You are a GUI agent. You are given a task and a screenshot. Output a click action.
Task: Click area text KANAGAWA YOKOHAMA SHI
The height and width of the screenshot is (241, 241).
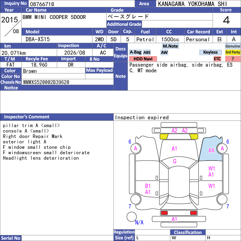[192, 4]
